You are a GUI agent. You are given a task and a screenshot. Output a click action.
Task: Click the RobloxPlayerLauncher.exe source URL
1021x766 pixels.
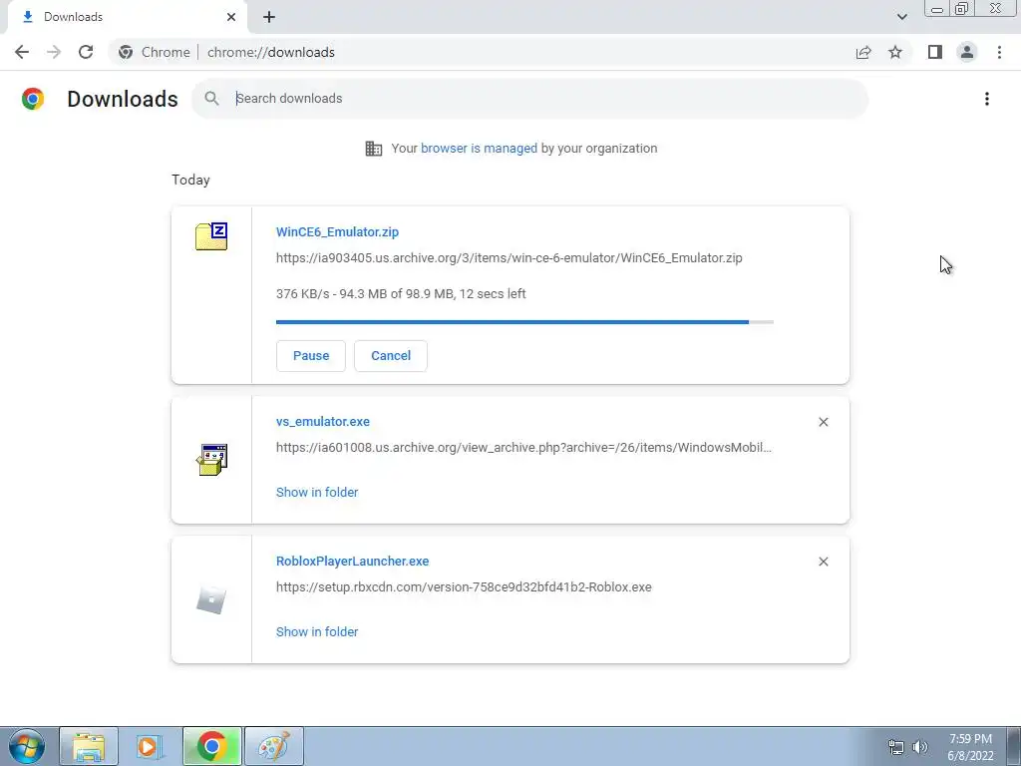coord(464,586)
